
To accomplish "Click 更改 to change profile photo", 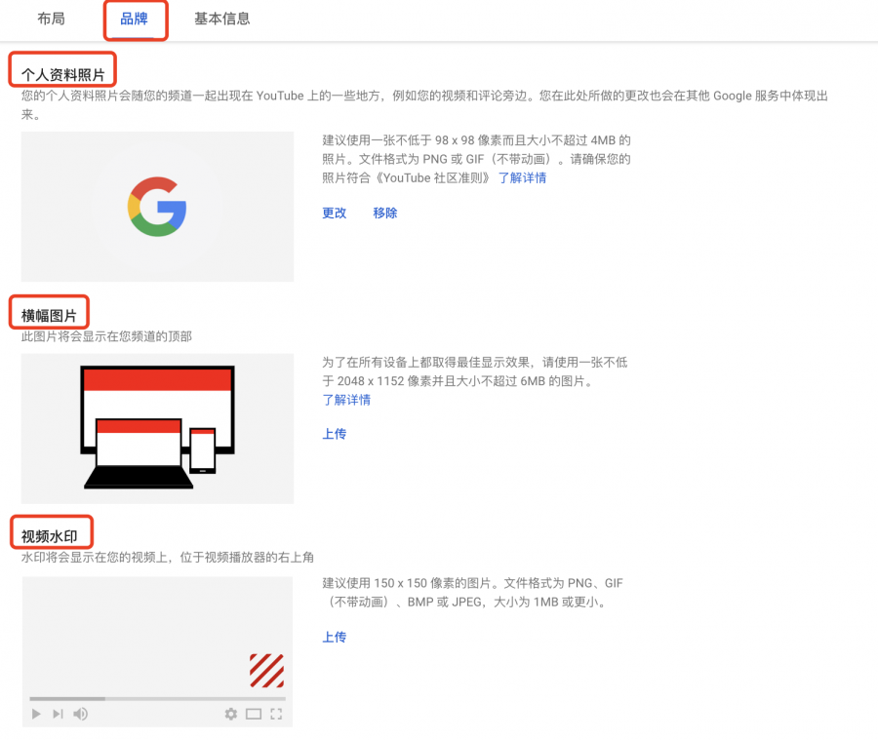I will pyautogui.click(x=334, y=213).
